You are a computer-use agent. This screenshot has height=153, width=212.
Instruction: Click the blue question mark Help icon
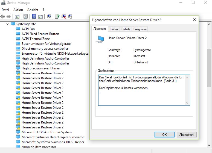(x=34, y=16)
